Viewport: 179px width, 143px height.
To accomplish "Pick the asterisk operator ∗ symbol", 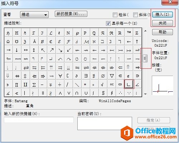I will pos(85,84).
